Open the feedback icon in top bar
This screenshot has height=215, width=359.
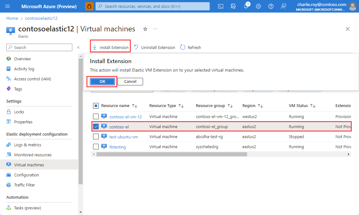click(x=284, y=6)
